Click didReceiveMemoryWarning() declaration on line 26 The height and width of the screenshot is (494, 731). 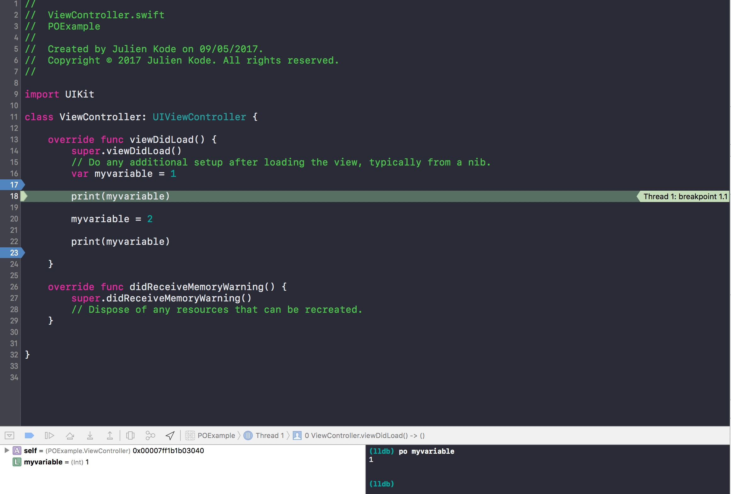tap(202, 287)
